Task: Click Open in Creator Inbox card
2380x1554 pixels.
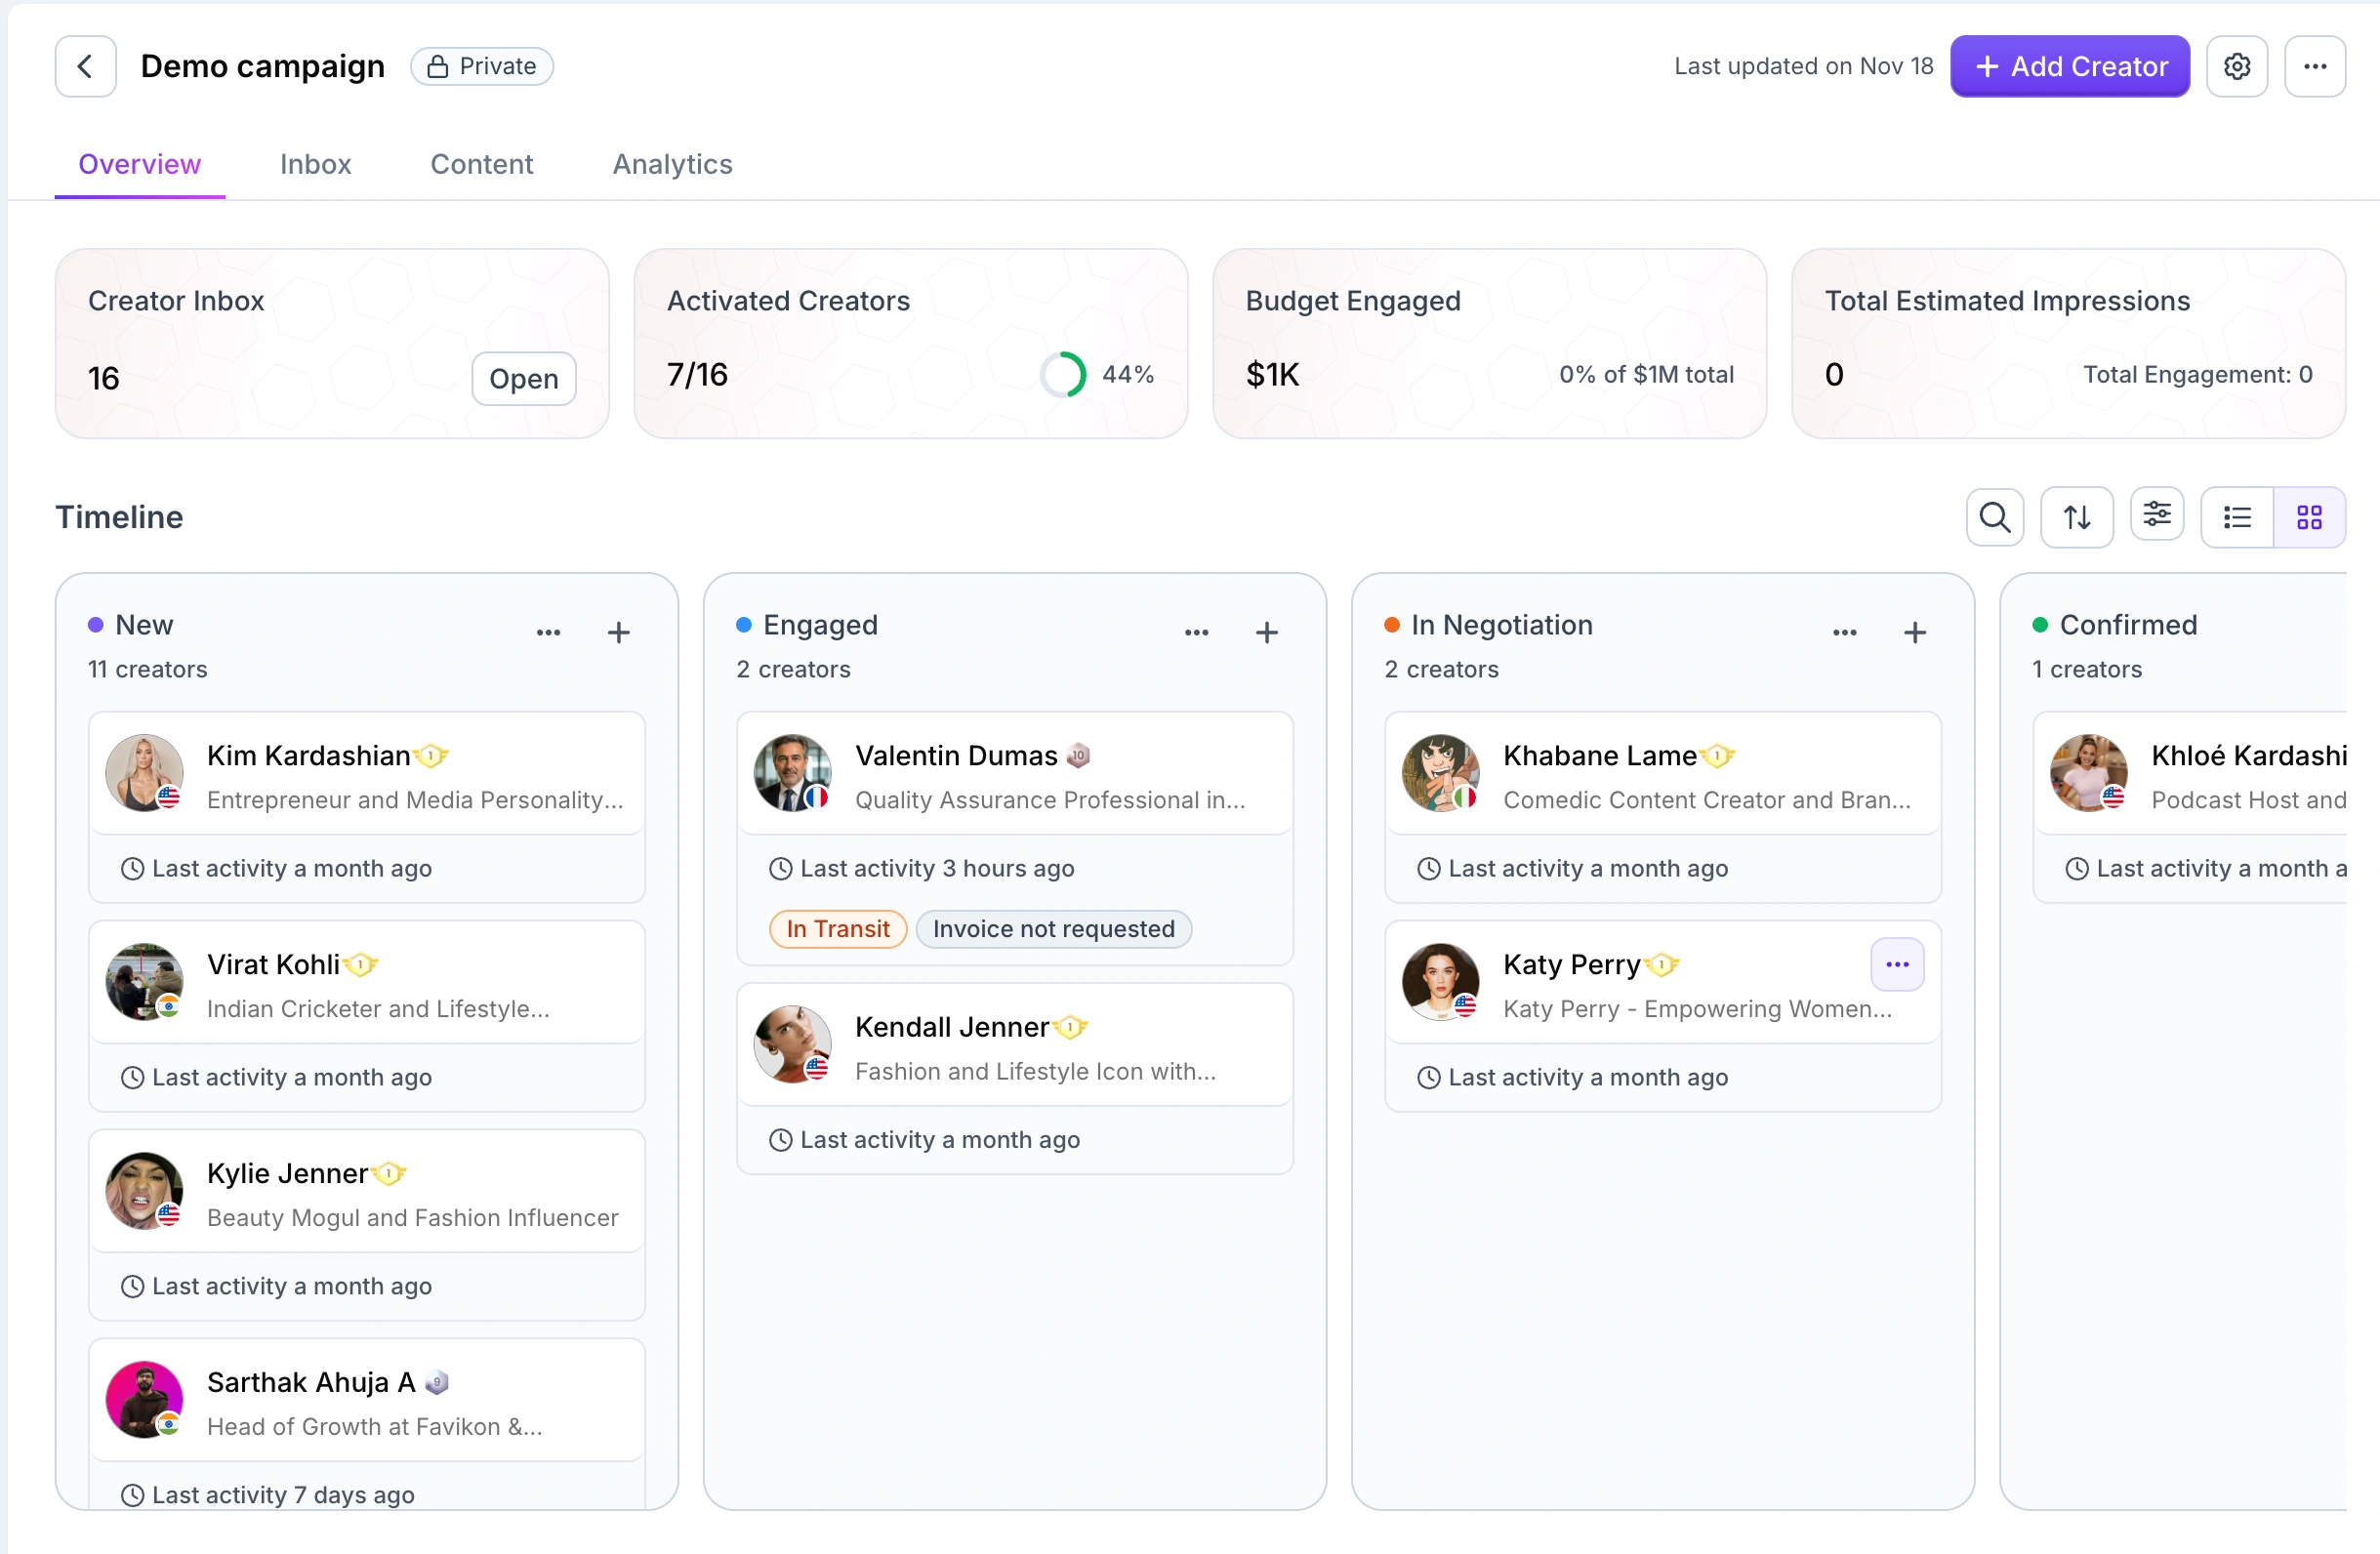Action: tap(523, 378)
